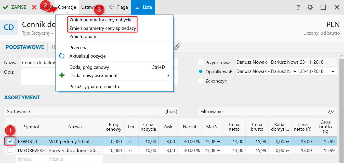This screenshot has height=163, width=344.
Task: Uncheck the PEWTK50 row checkbox
Action: (x=10, y=141)
